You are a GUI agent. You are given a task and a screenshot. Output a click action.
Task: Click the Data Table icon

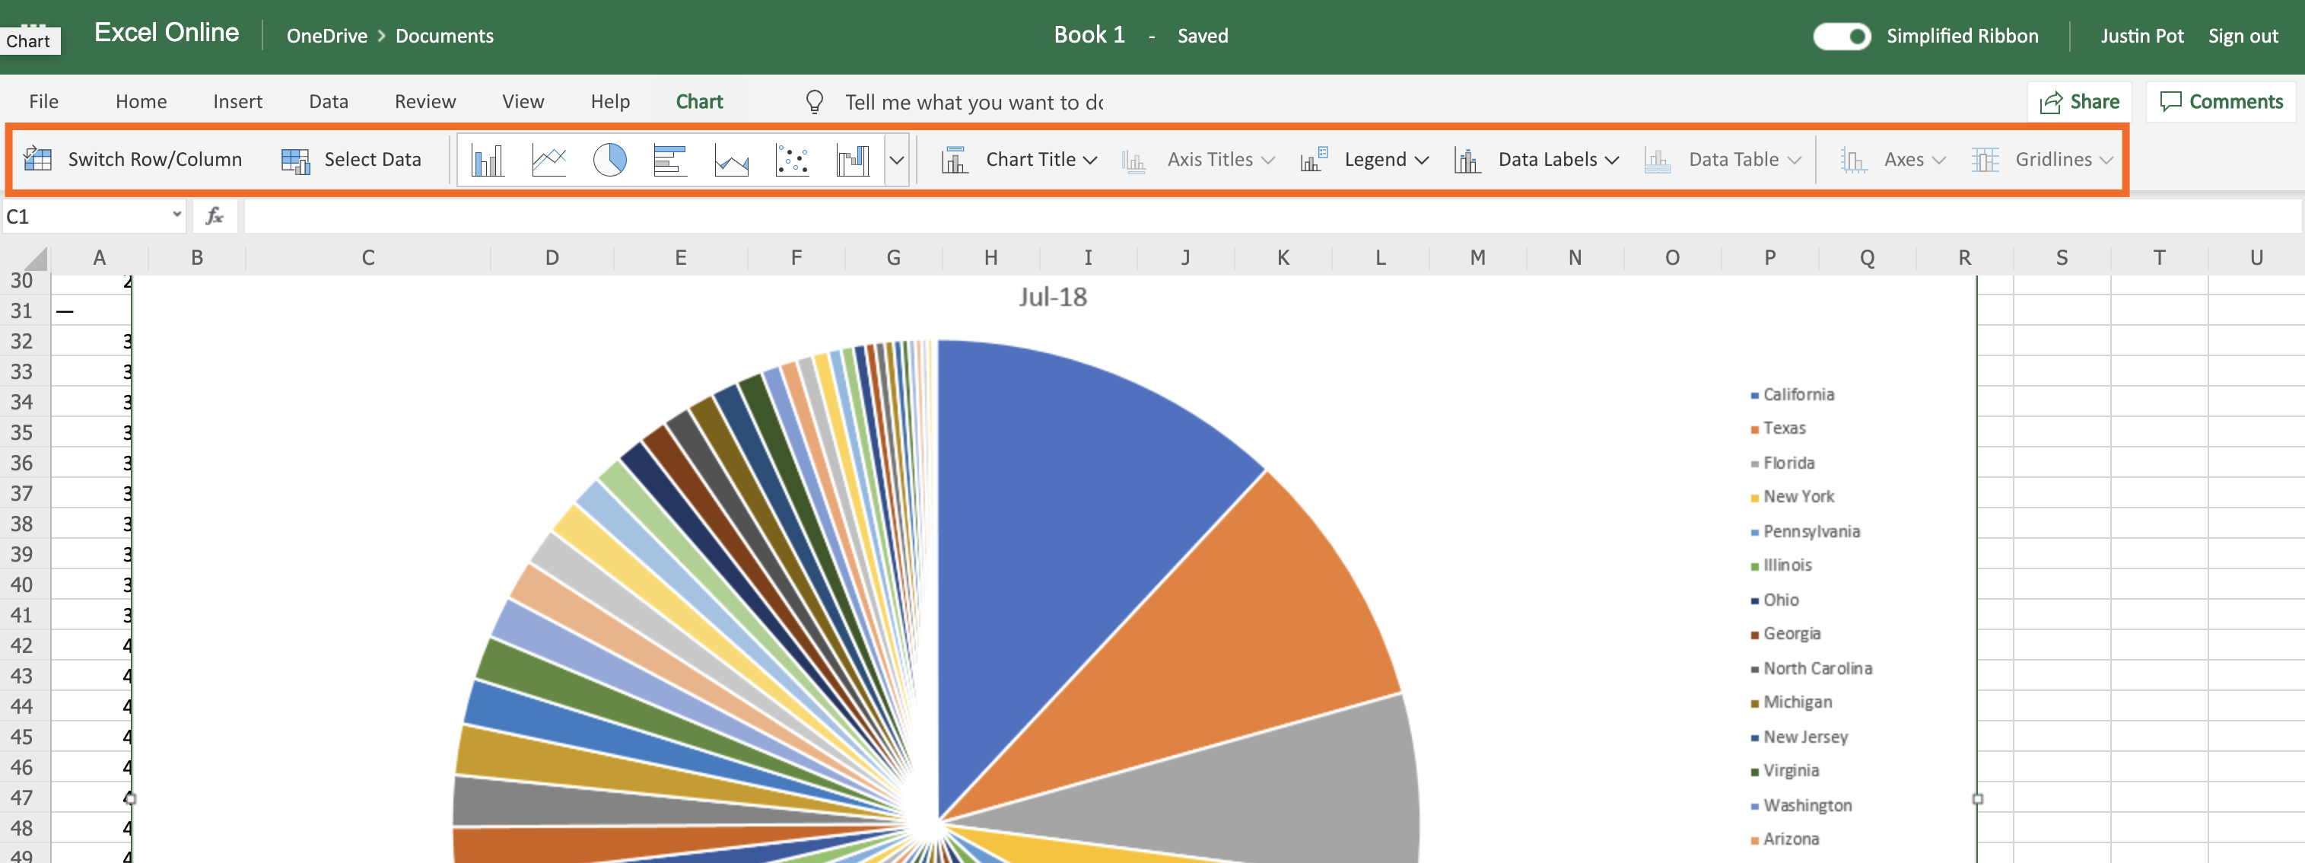click(x=1657, y=161)
